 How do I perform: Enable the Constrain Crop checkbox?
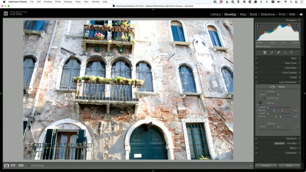[x=265, y=98]
